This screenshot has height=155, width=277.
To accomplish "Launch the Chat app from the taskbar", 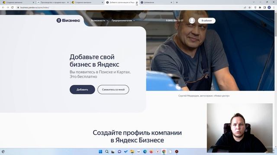I will 119,152.
